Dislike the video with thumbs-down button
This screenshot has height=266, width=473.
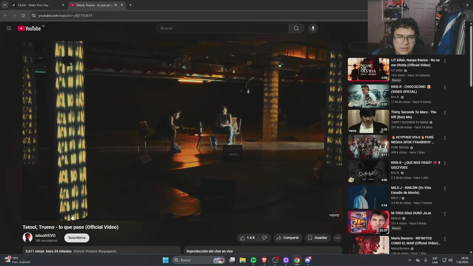[264, 238]
